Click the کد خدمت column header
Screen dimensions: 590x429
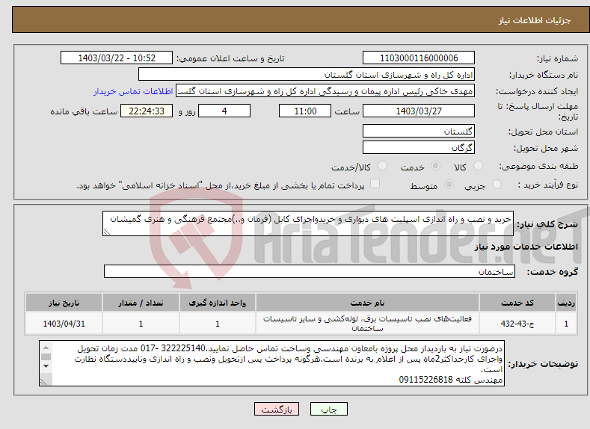tap(517, 303)
